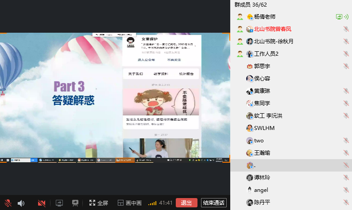
Task: Enter fullscreen with 全屏 button
Action: [x=98, y=203]
